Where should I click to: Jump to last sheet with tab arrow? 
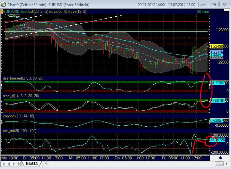(x=19, y=164)
